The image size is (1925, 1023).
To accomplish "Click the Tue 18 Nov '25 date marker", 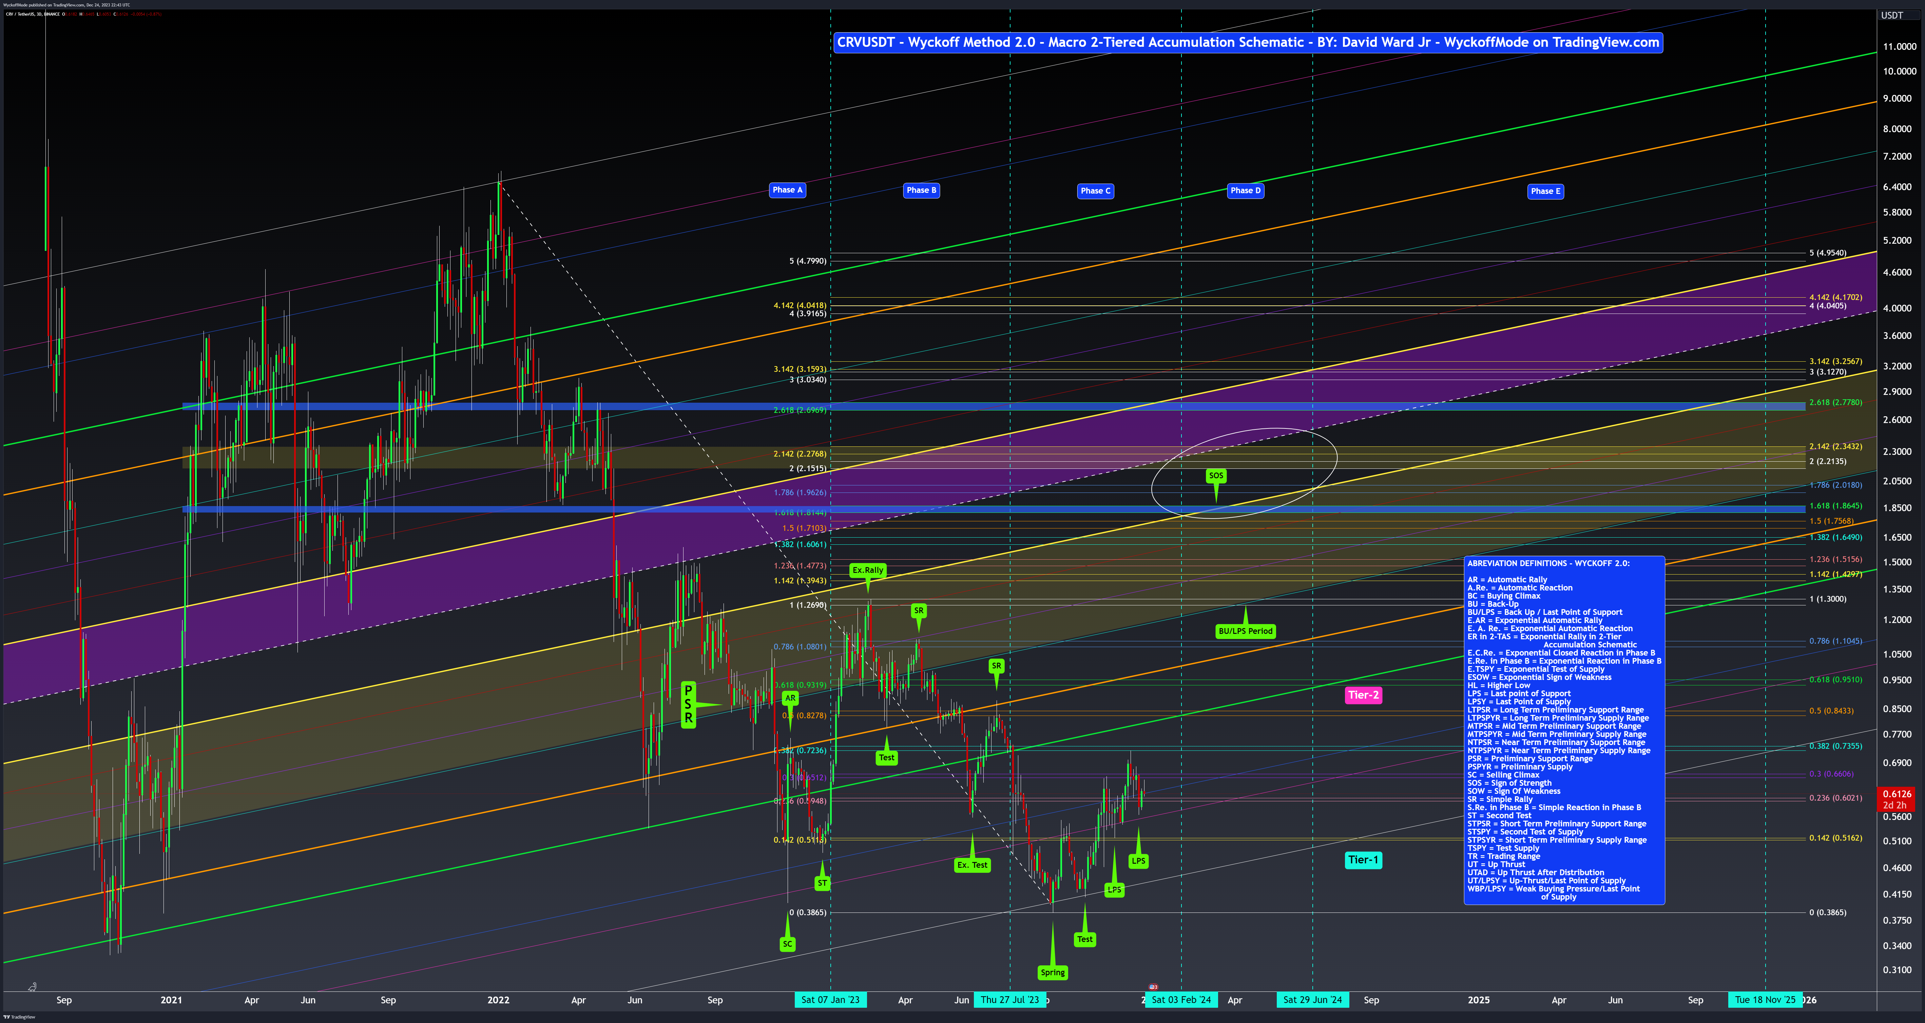I will point(1765,1000).
